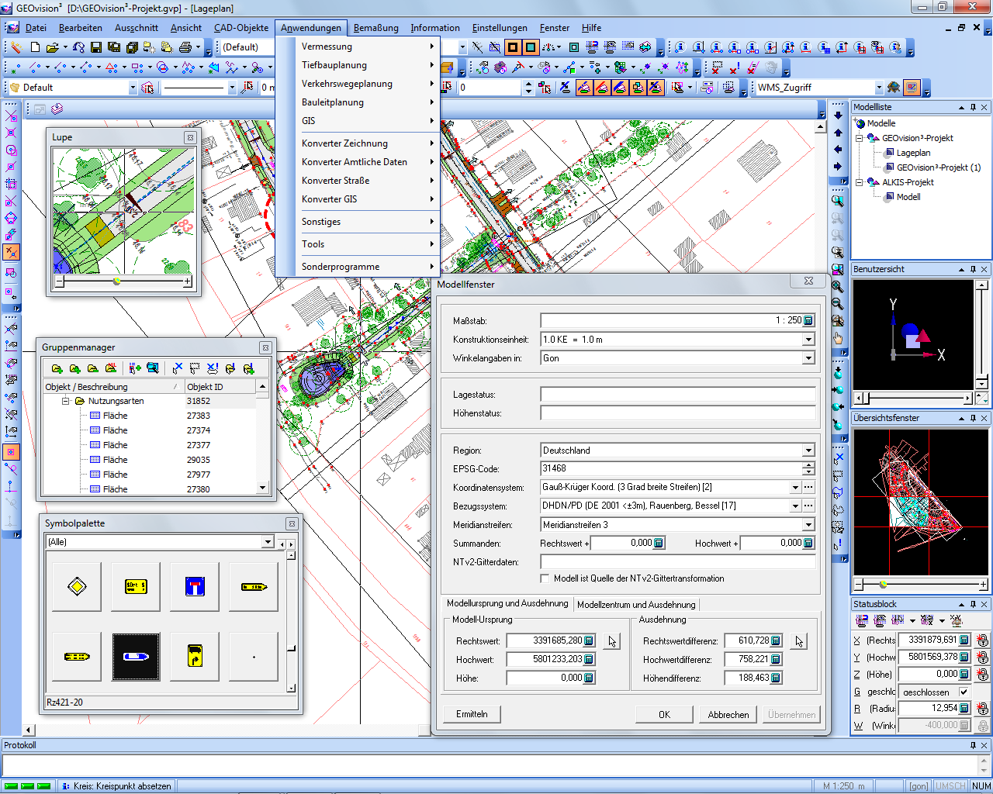Collapse the Nutzungsarten group in Gruppenmanager

(66, 401)
